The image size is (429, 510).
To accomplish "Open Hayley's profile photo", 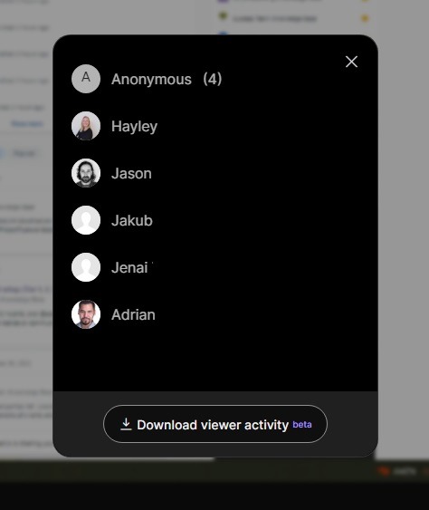I will 86,126.
